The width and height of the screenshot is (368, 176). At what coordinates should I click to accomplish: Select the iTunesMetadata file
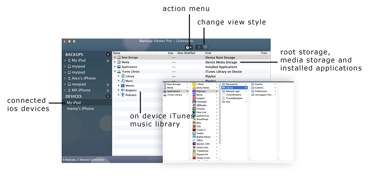235,98
